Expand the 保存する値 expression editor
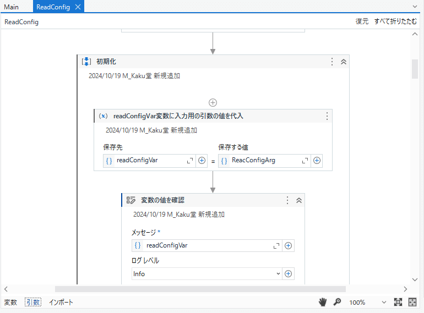This screenshot has height=313, width=424. (x=305, y=161)
